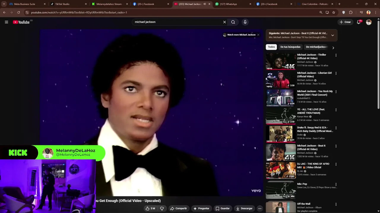The height and width of the screenshot is (213, 380).
Task: Click the browser address bar URL
Action: tap(79, 12)
